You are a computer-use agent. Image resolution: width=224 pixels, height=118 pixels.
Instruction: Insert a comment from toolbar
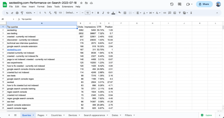(170, 13)
